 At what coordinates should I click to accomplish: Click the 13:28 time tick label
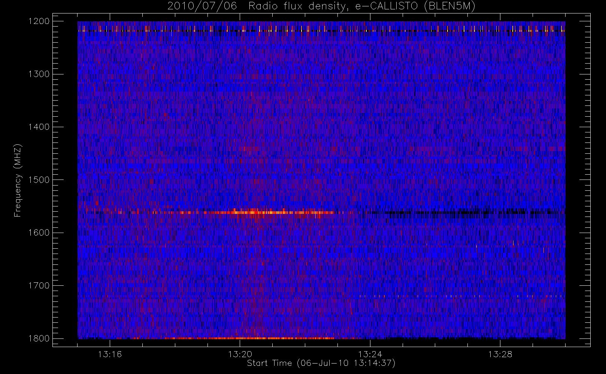tap(500, 354)
